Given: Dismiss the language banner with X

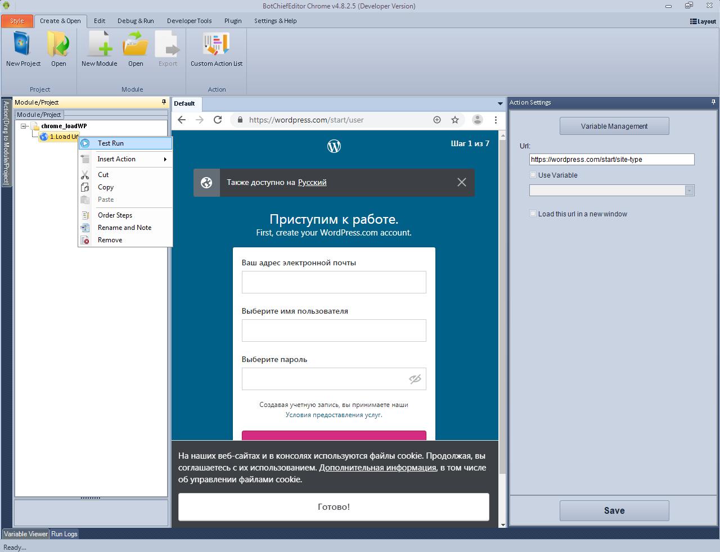Looking at the screenshot, I should point(461,182).
